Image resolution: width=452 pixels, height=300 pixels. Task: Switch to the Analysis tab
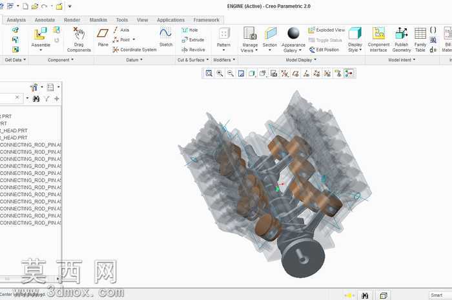tap(16, 20)
